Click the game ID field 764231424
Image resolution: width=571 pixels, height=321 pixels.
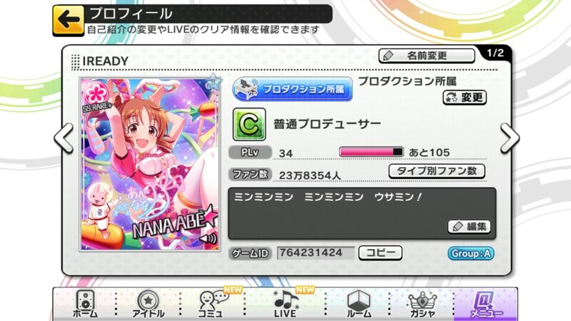pos(315,253)
